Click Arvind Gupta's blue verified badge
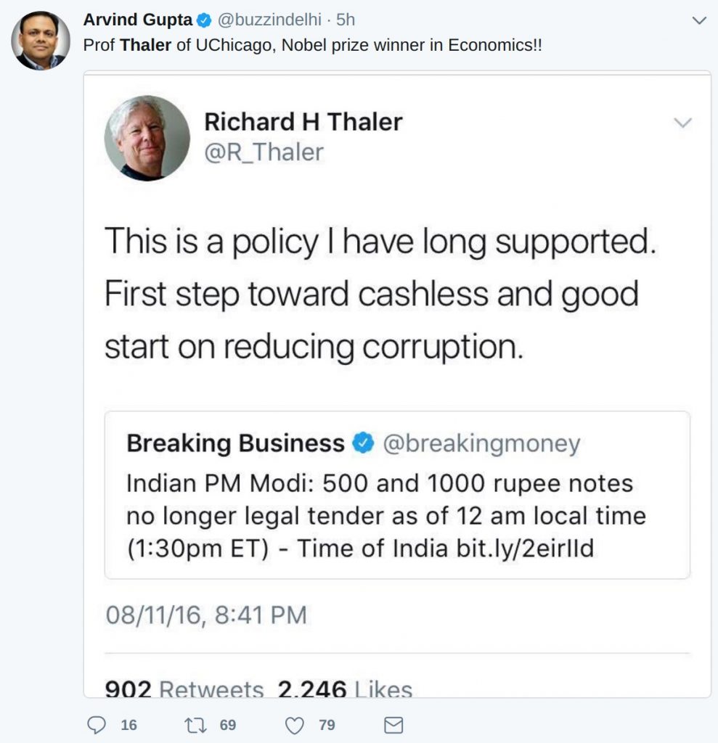The height and width of the screenshot is (743, 718). (x=205, y=20)
